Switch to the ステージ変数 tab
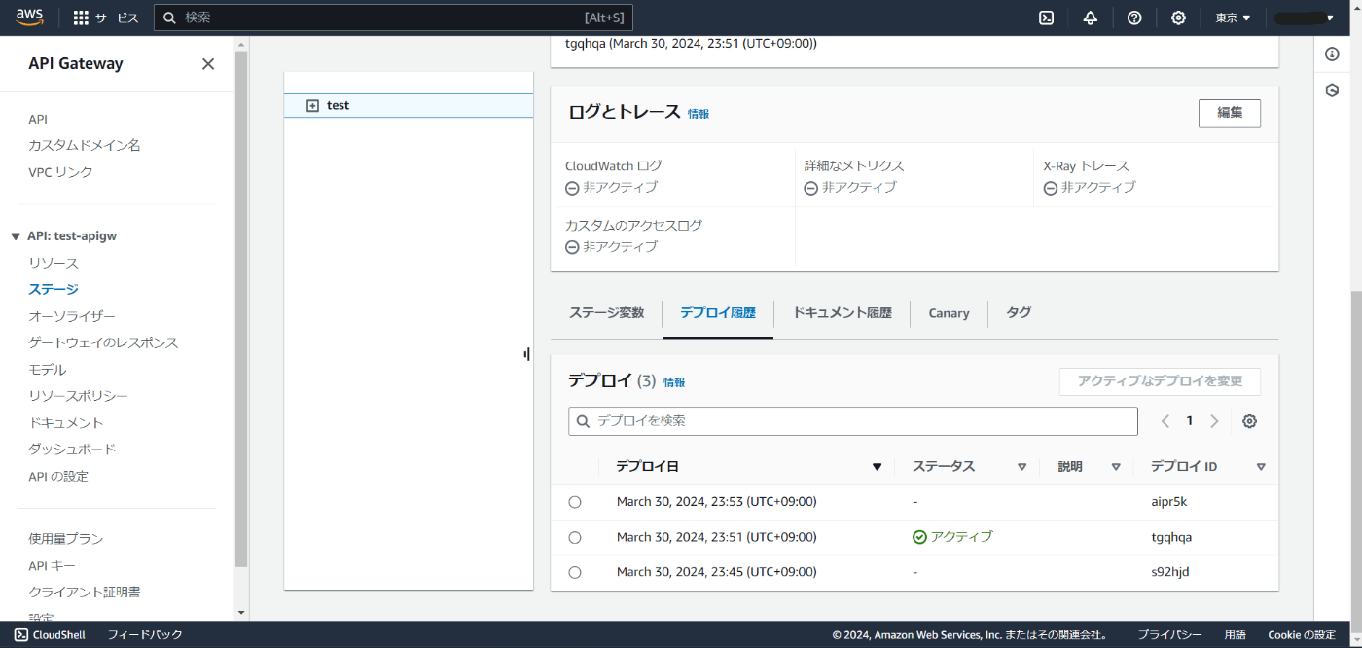This screenshot has width=1362, height=648. 607,313
